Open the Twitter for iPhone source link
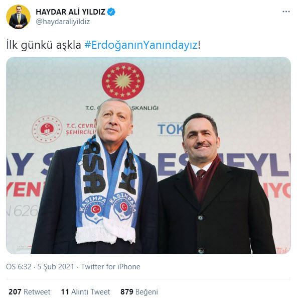The height and width of the screenshot is (303, 297). (x=110, y=267)
